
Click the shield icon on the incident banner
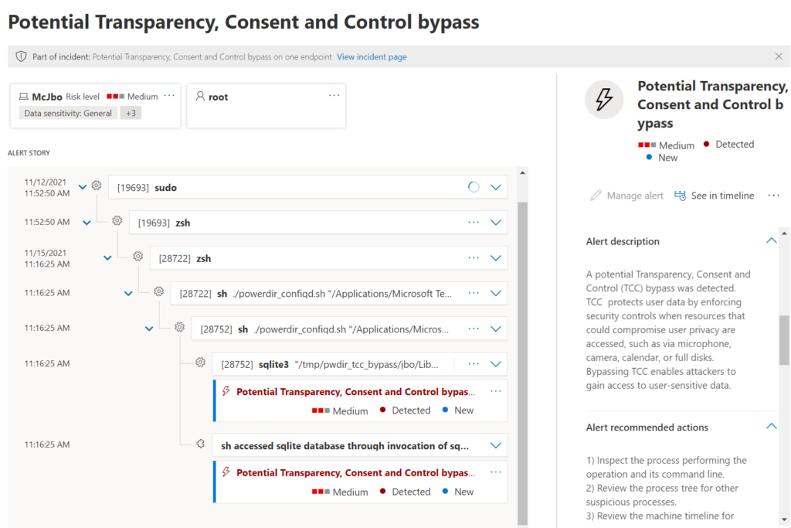(19, 56)
